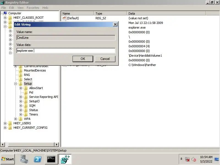220x165 pixels.
Task: Click the AllowStart folder icon
Action: (x=26, y=88)
